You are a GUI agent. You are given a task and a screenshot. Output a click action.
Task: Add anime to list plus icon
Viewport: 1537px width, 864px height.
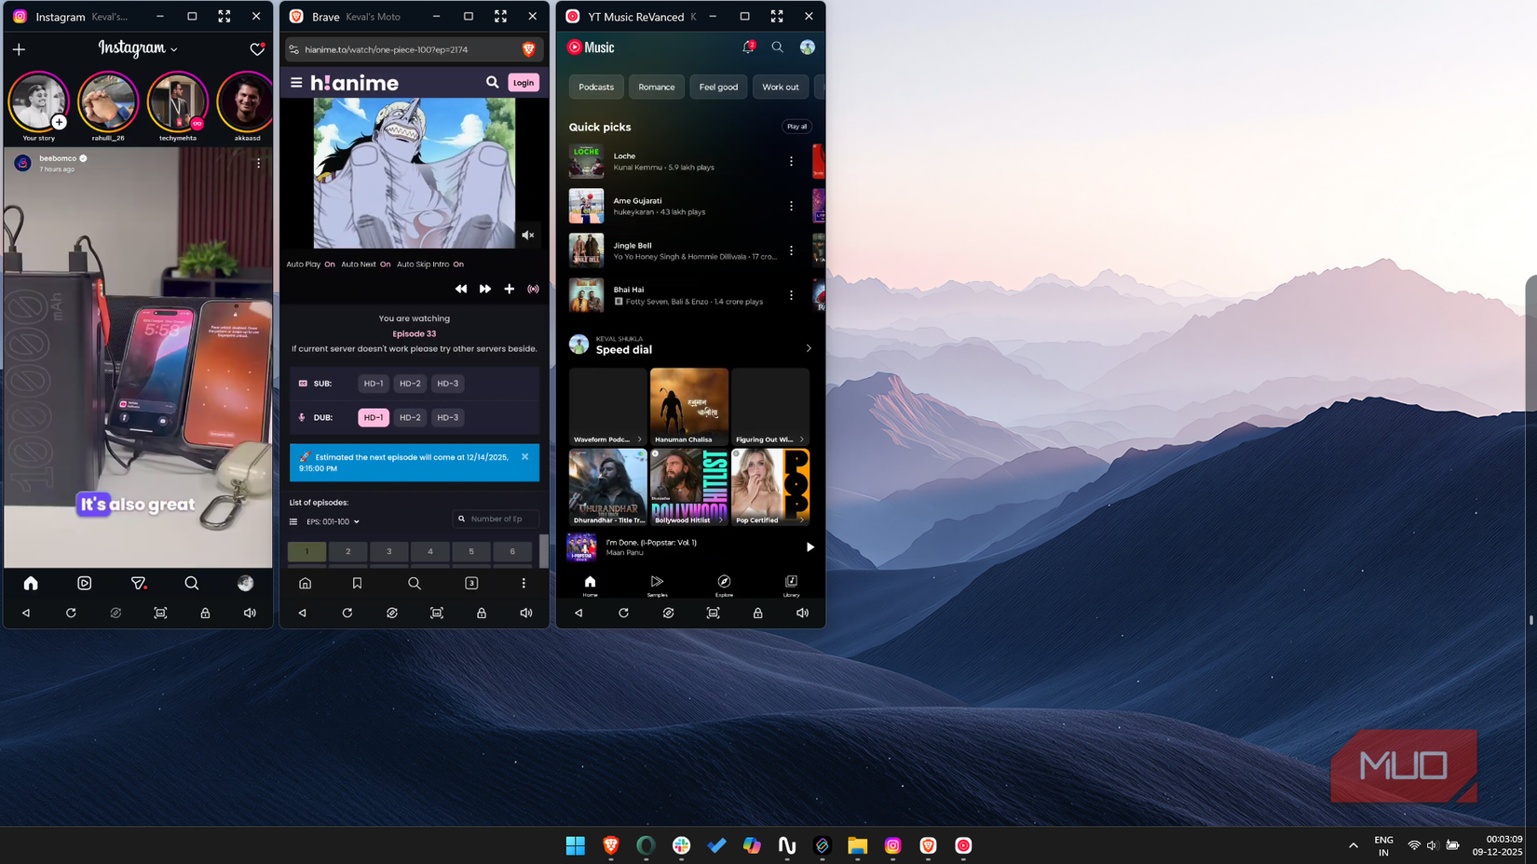pos(509,290)
